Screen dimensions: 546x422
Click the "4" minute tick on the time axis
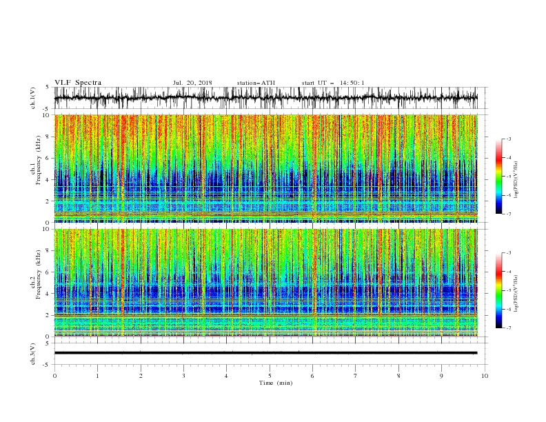coord(226,376)
